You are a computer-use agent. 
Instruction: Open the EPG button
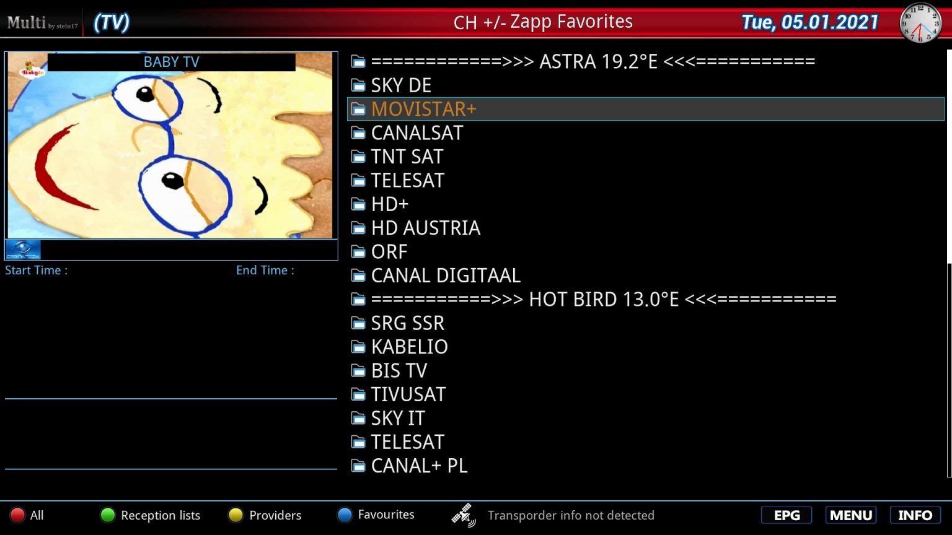point(787,515)
